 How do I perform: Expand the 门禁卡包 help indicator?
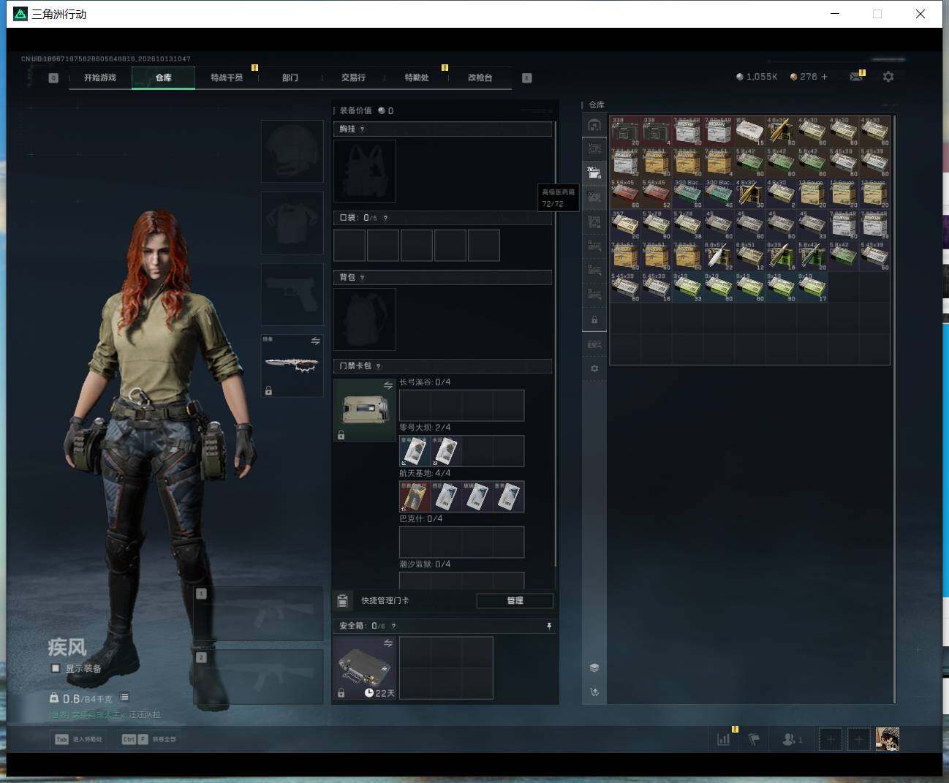click(x=378, y=366)
